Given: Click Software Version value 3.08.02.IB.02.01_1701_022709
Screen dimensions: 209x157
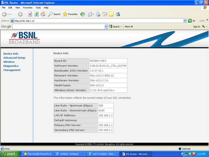Looking at the screenshot, I should pyautogui.click(x=108, y=66).
